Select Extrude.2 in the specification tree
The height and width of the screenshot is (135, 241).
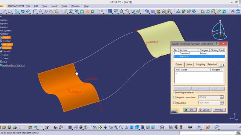point(7,51)
